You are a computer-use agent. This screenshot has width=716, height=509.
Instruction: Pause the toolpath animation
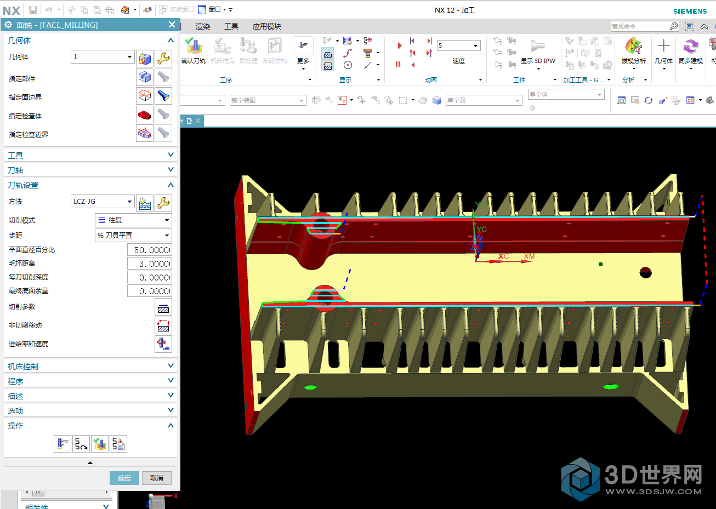[x=398, y=64]
